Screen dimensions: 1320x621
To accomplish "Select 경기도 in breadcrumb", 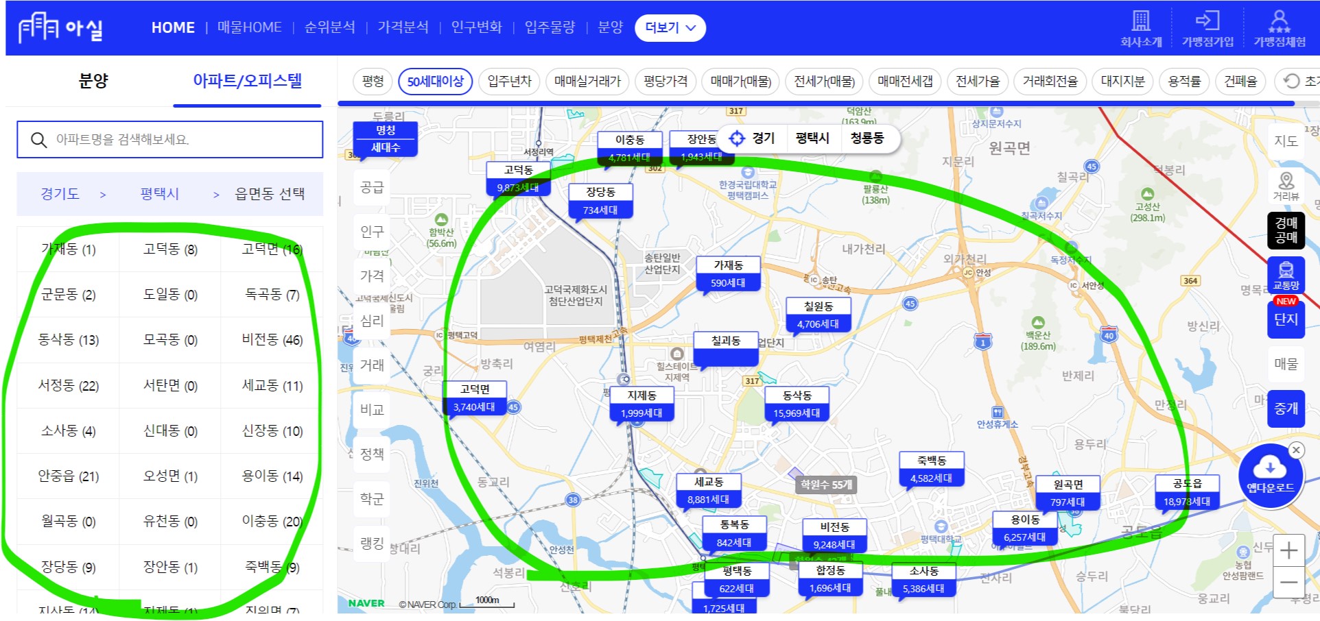I will click(x=60, y=194).
